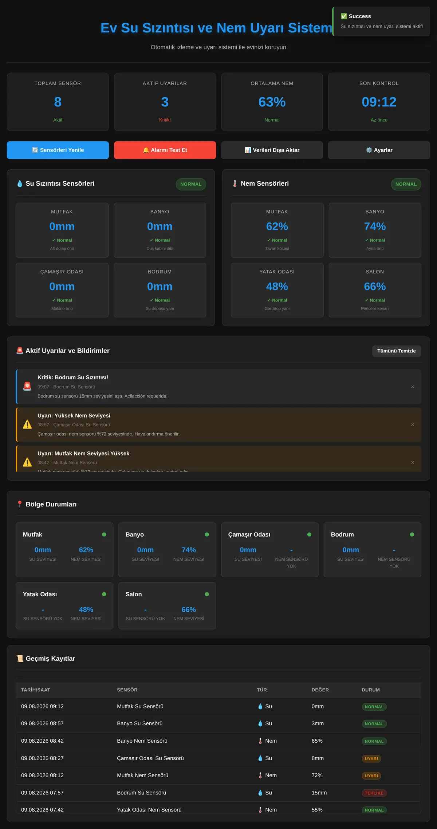Click the siren icon beside Aktif Uyarılar heading
437x829 pixels.
pos(20,351)
